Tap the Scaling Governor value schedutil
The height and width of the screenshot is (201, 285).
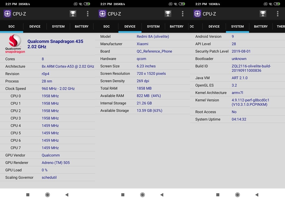pyautogui.click(x=49, y=178)
